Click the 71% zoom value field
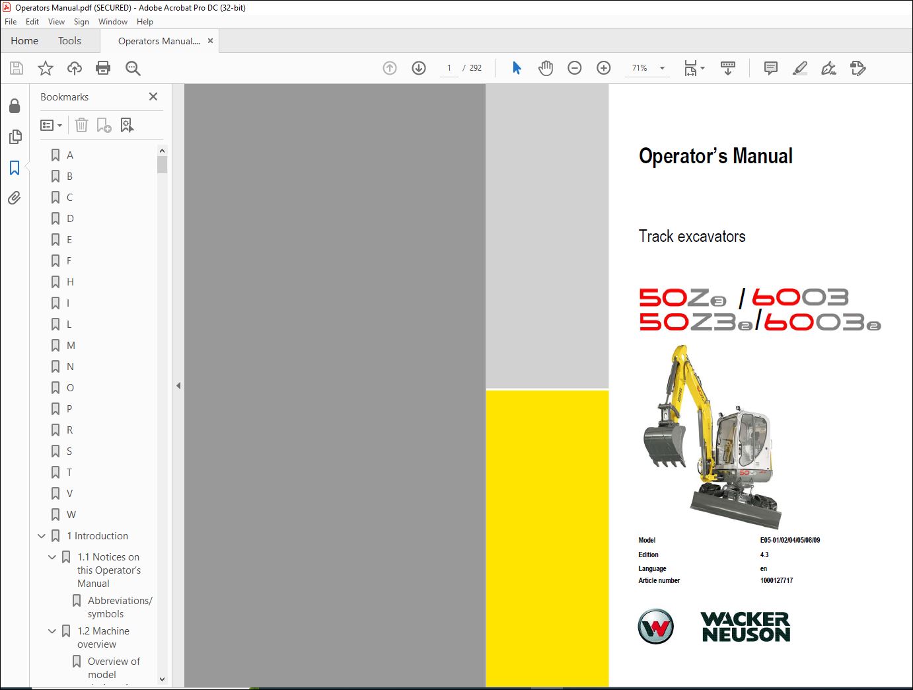Viewport: 913px width, 690px height. point(639,68)
